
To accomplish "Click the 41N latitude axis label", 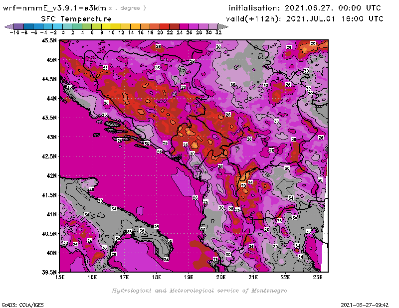I will (x=51, y=214).
